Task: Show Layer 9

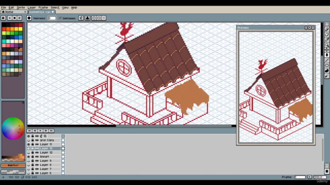Action: (x=28, y=161)
